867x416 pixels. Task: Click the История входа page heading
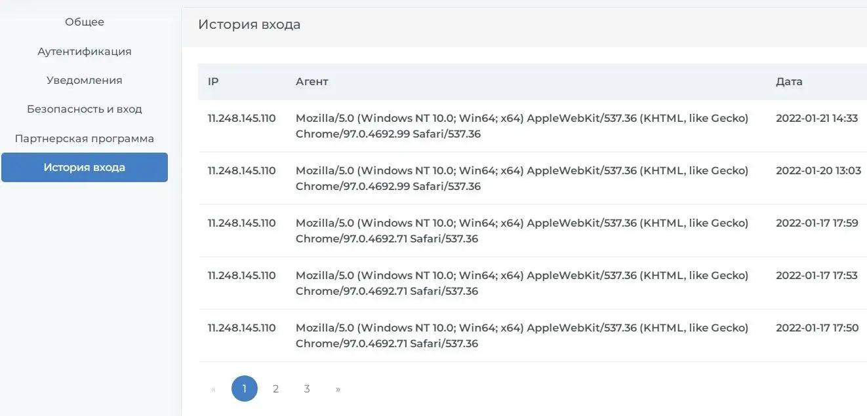[x=249, y=25]
